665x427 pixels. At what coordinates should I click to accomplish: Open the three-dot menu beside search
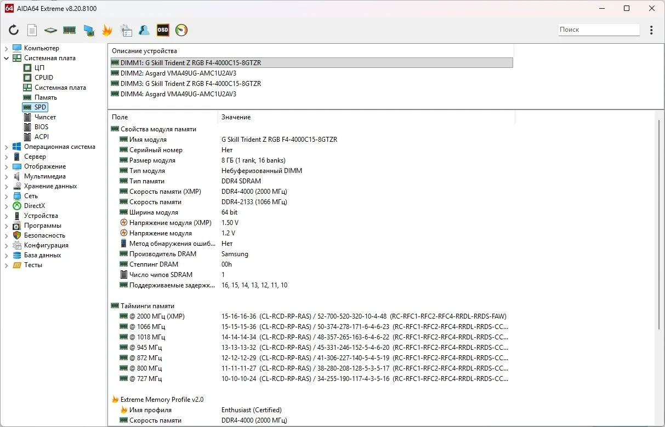point(651,30)
